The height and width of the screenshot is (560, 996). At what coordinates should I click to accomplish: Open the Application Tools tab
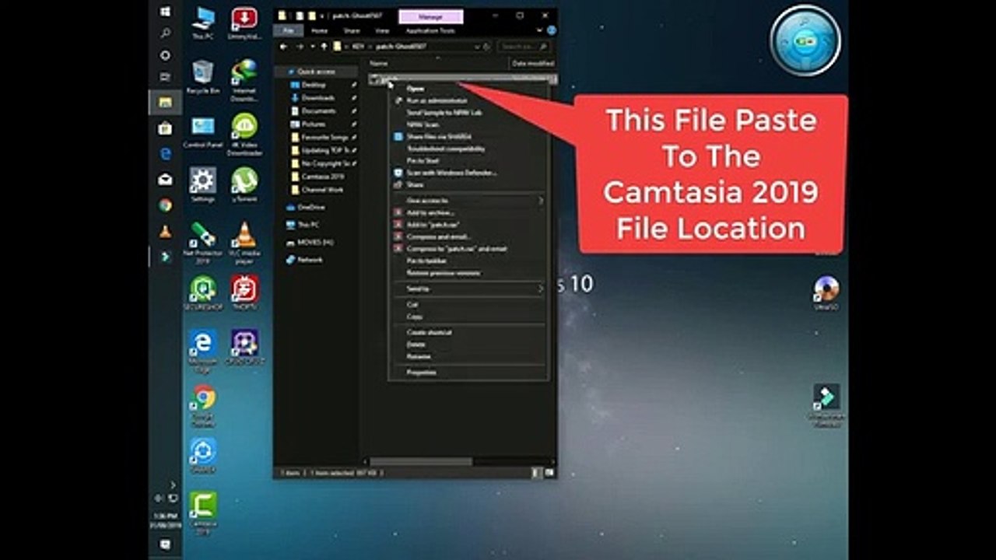[430, 30]
